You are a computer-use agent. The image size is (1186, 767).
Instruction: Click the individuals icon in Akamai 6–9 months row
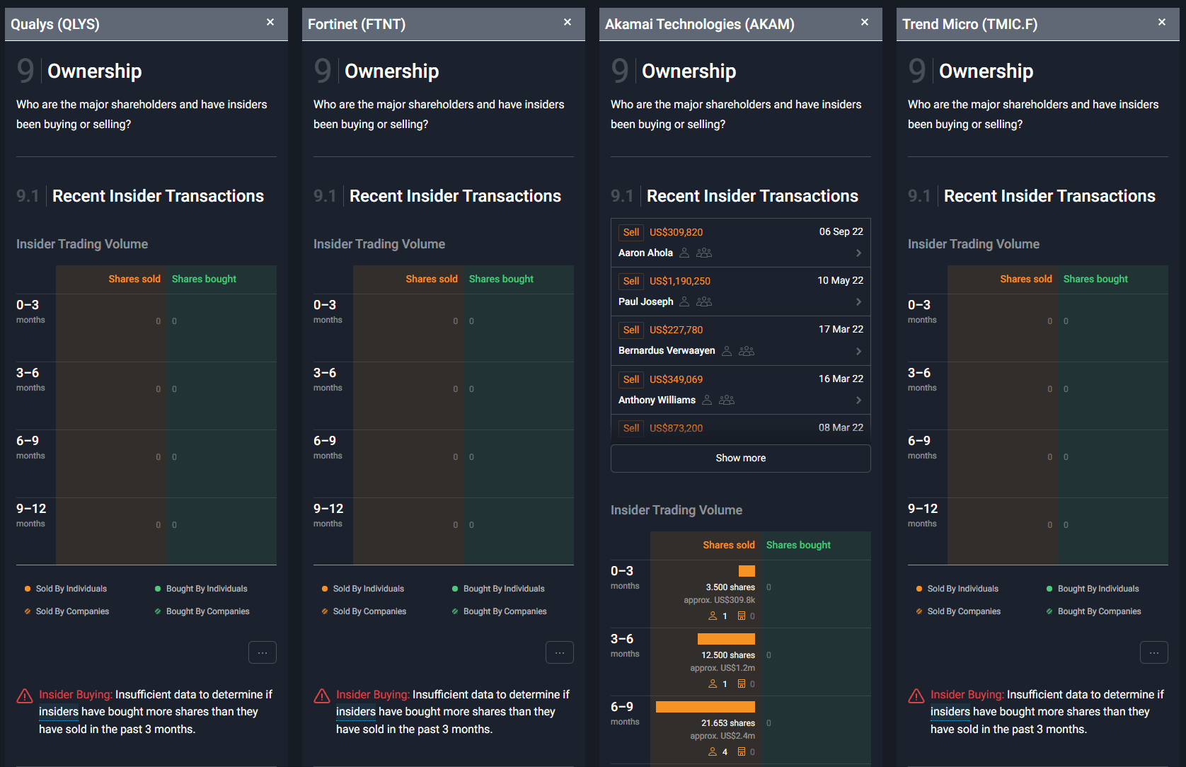click(x=713, y=752)
